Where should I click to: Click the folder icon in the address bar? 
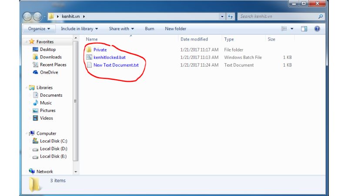[x=51, y=16]
